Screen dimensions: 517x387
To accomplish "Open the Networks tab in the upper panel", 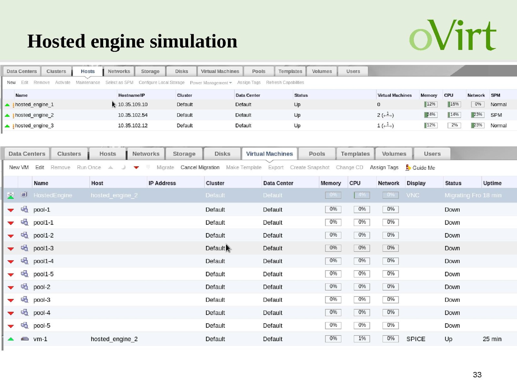I will click(119, 71).
